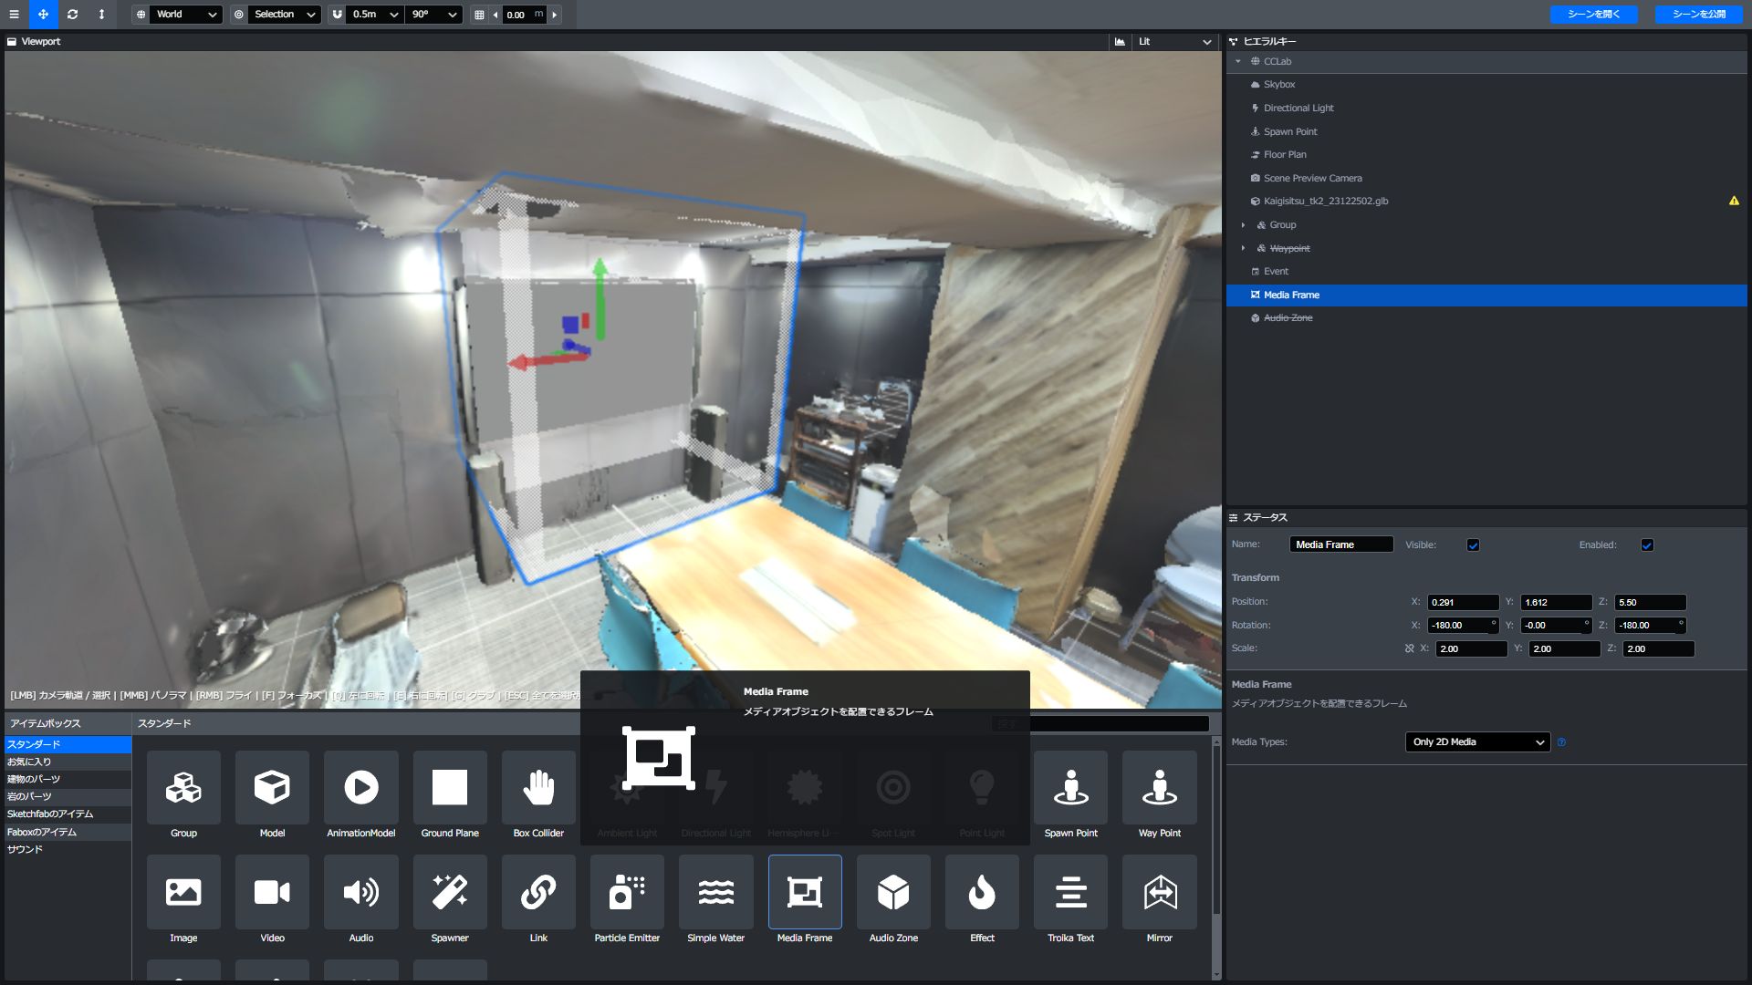Viewport: 1752px width, 985px height.
Task: Select Directional Light in the hierarchy
Action: click(x=1486, y=109)
